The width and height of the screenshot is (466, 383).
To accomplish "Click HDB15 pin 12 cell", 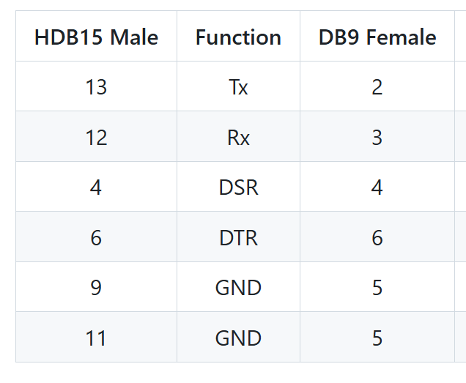I will click(96, 137).
